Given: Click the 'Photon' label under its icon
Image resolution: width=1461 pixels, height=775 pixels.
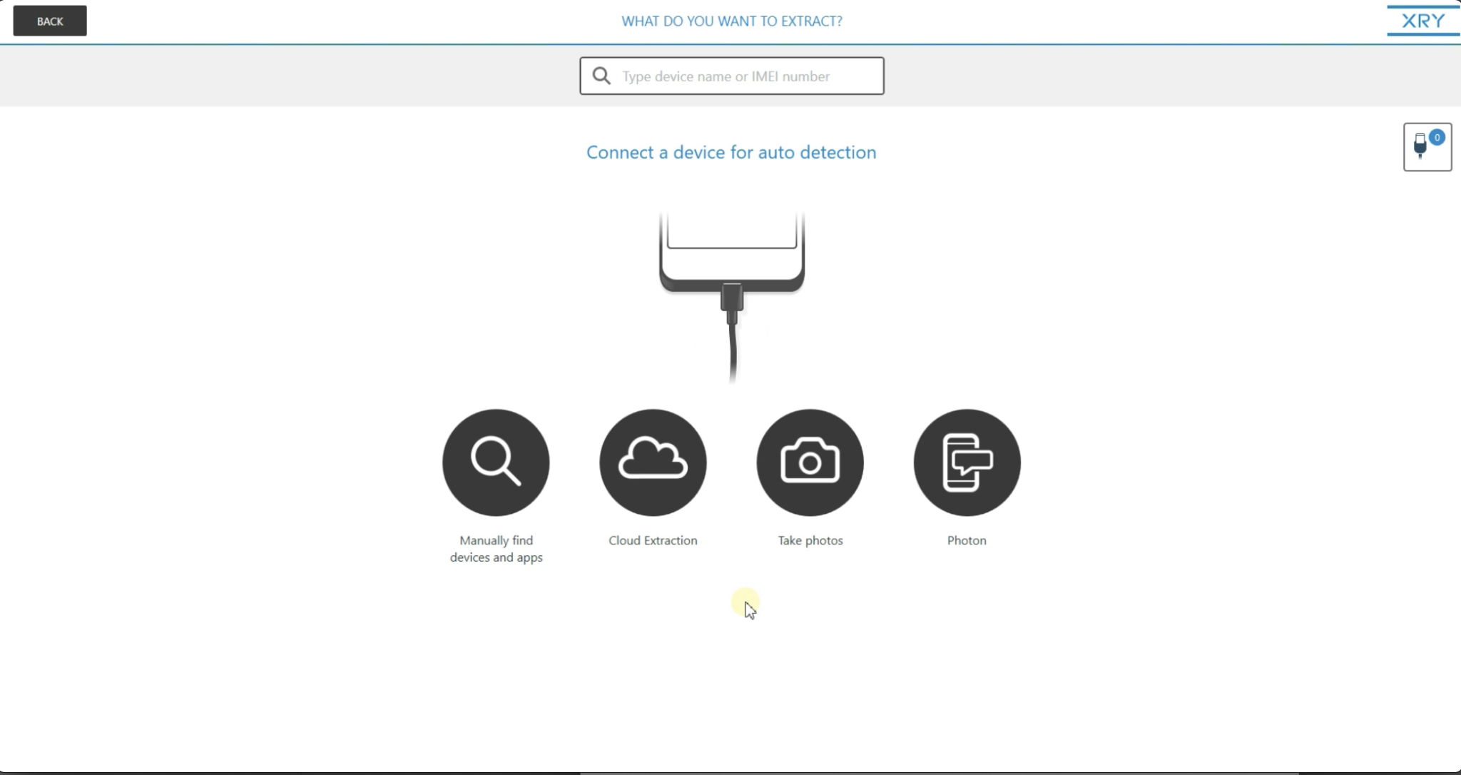Looking at the screenshot, I should (966, 540).
